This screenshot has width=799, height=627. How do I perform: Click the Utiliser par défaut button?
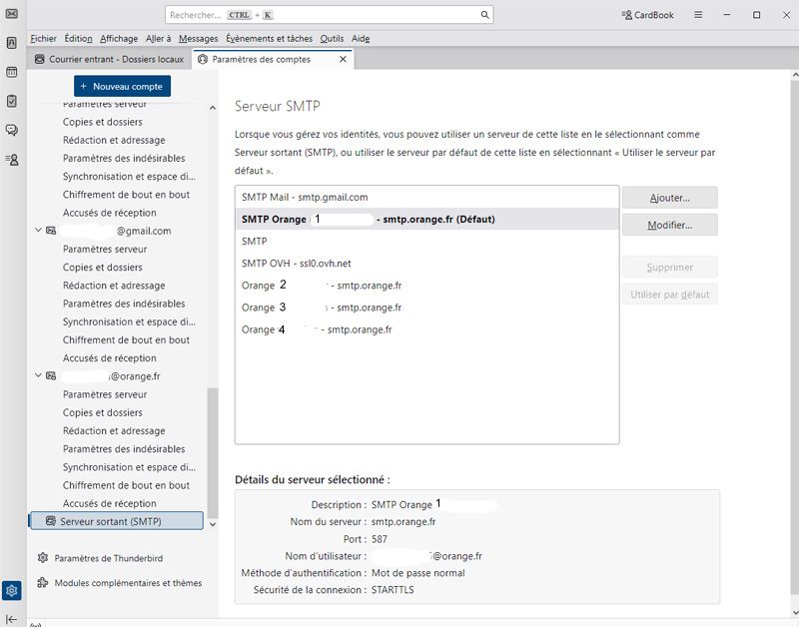[669, 294]
